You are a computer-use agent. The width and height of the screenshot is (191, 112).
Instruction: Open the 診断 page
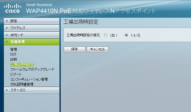[14, 59]
